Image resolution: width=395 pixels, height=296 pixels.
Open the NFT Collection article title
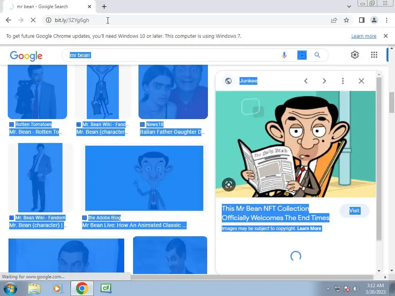pyautogui.click(x=275, y=213)
